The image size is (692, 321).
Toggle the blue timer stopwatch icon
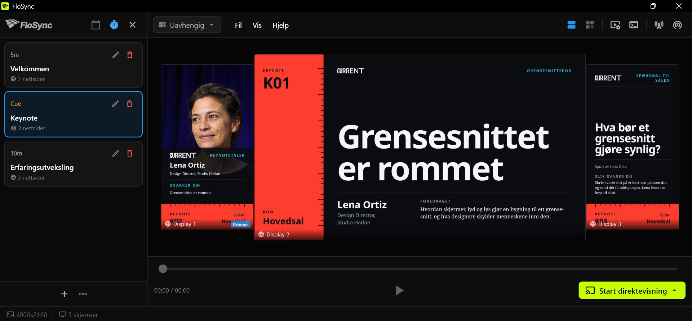coord(114,25)
